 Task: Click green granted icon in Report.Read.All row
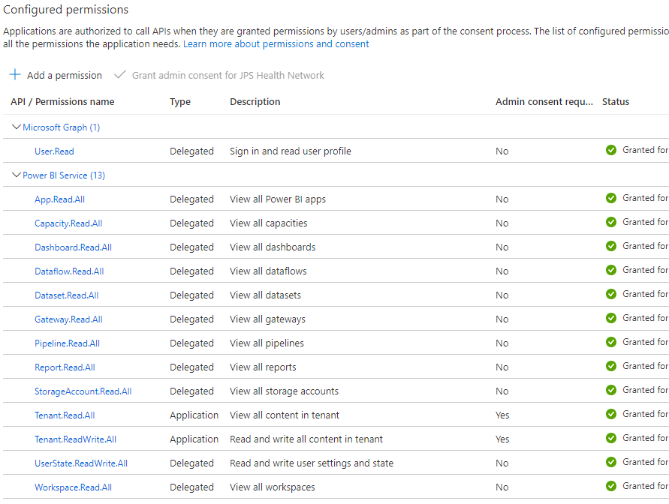coord(611,366)
